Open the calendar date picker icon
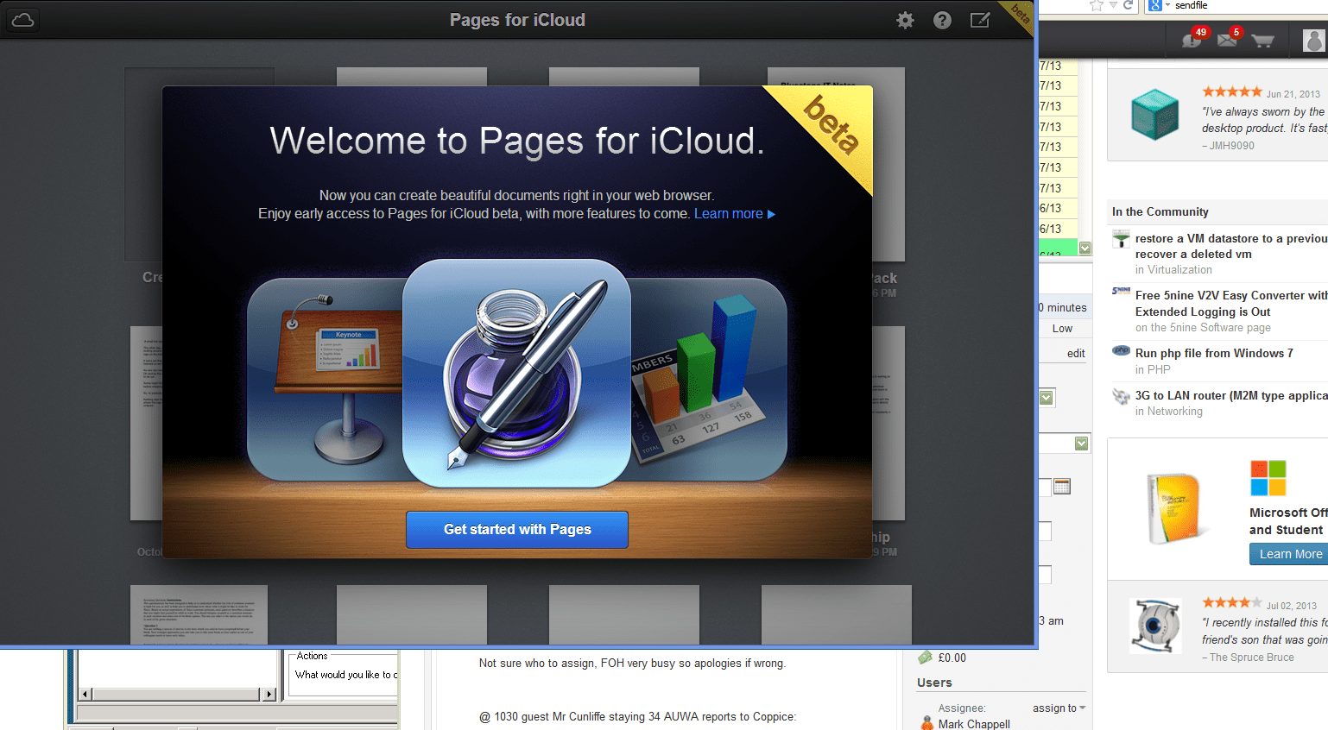Viewport: 1328px width, 730px height. click(1062, 487)
